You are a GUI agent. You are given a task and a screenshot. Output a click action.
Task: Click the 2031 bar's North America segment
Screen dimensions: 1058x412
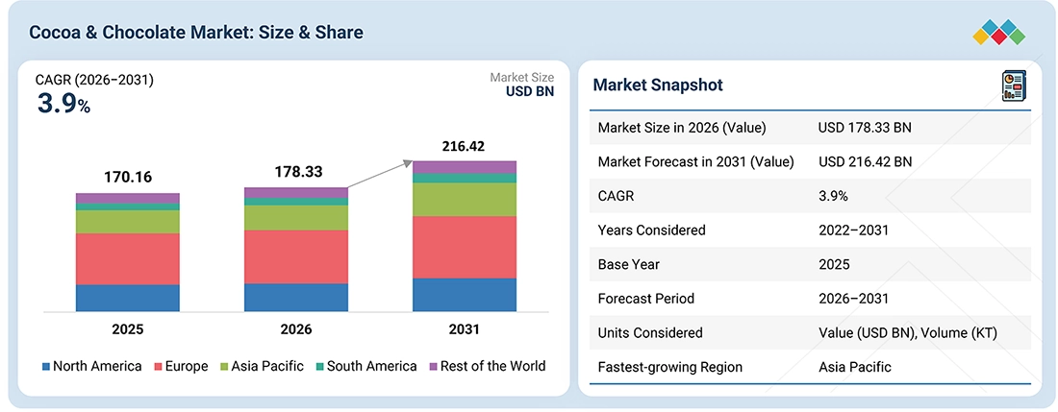click(x=465, y=295)
